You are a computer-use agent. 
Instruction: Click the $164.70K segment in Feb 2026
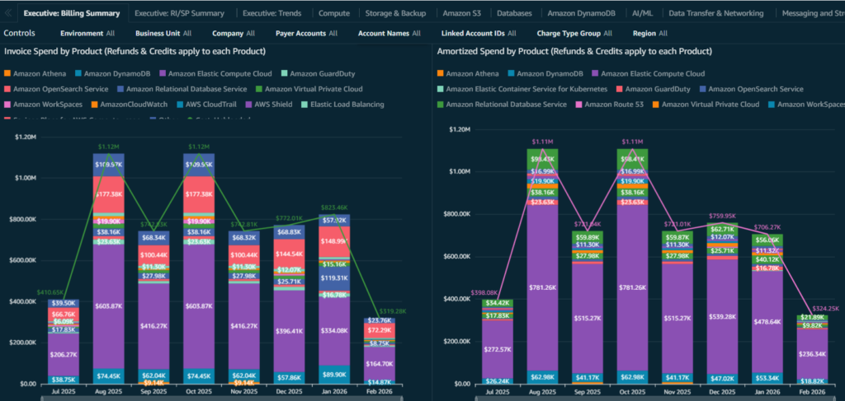pos(380,363)
